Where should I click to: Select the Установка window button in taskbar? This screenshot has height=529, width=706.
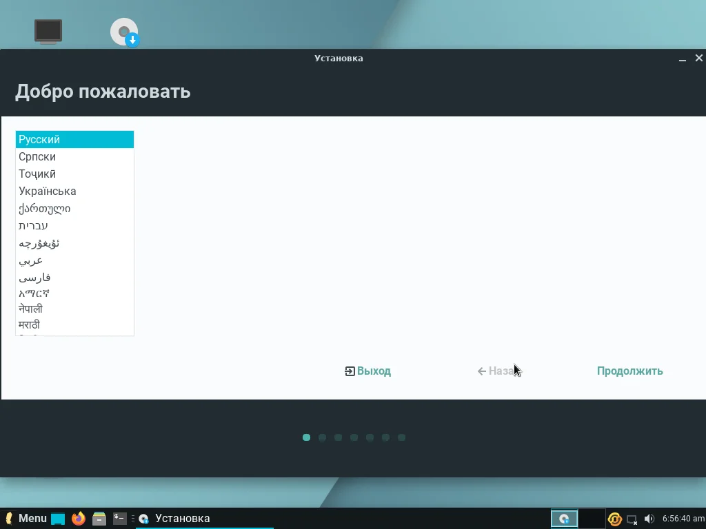(x=183, y=518)
